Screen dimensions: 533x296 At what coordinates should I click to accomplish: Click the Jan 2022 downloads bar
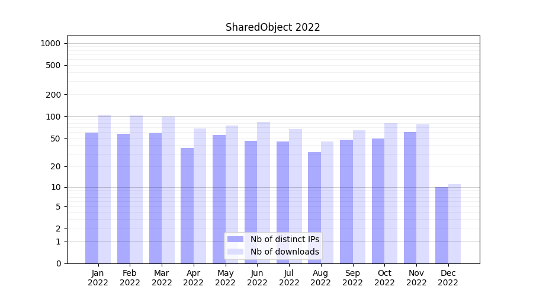coord(105,189)
